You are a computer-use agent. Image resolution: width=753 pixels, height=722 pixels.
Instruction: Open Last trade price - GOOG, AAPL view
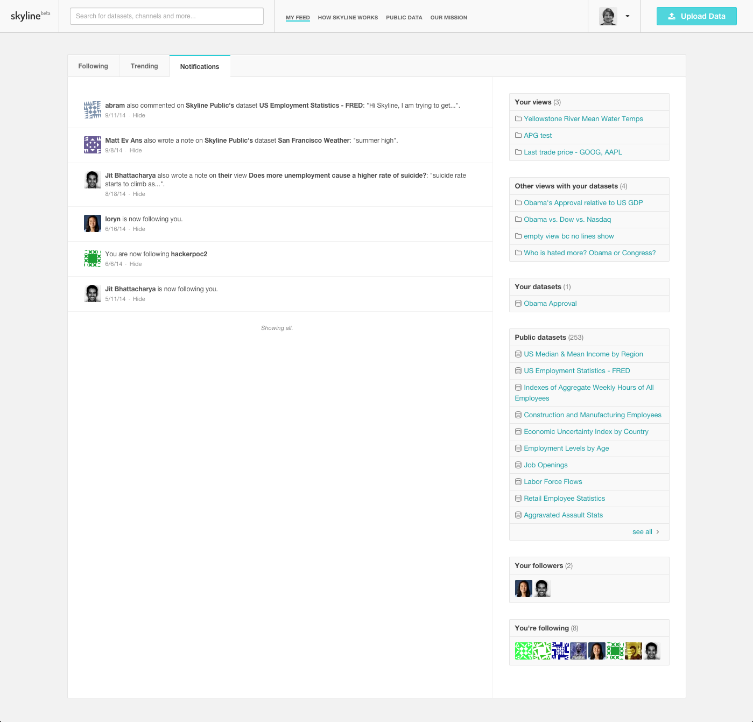[x=573, y=152]
